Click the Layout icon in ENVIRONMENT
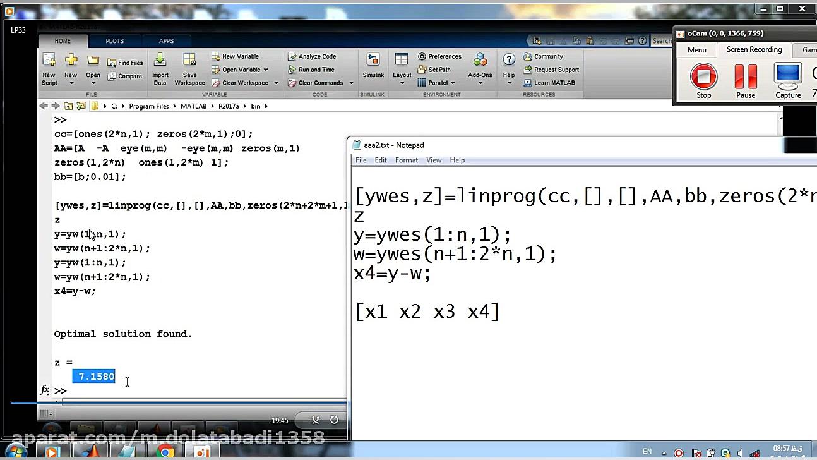 point(402,60)
